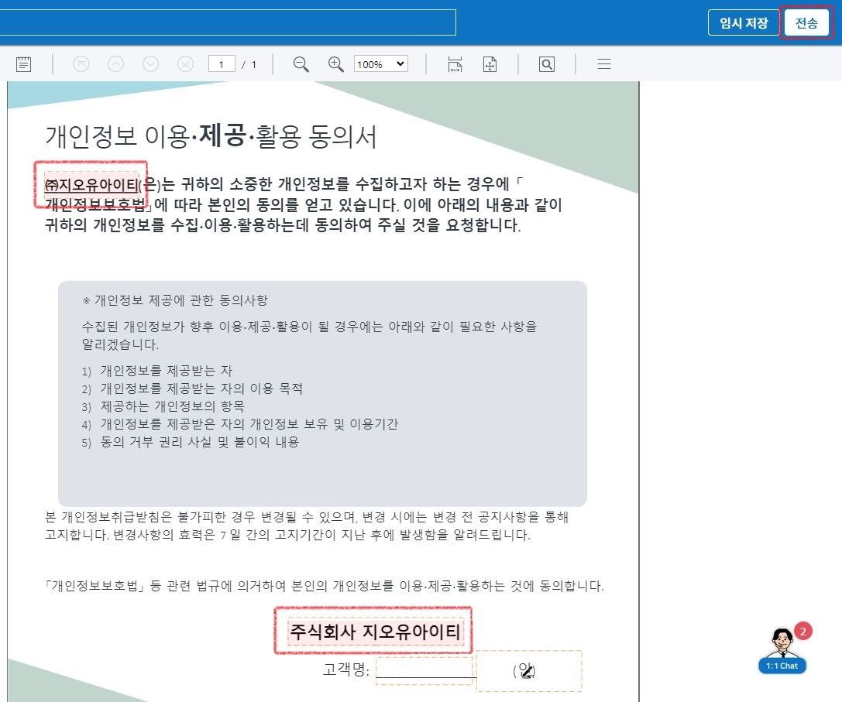
Task: Click the chat notification badge showing 2
Action: pyautogui.click(x=802, y=631)
